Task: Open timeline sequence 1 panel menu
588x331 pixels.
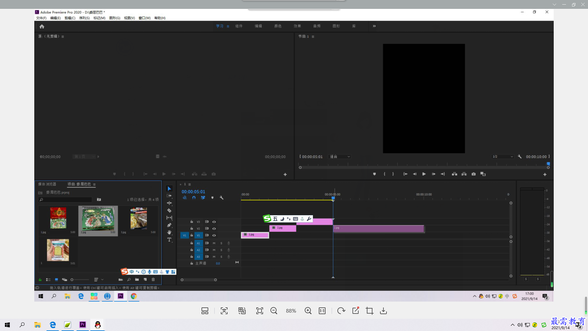Action: pyautogui.click(x=190, y=185)
